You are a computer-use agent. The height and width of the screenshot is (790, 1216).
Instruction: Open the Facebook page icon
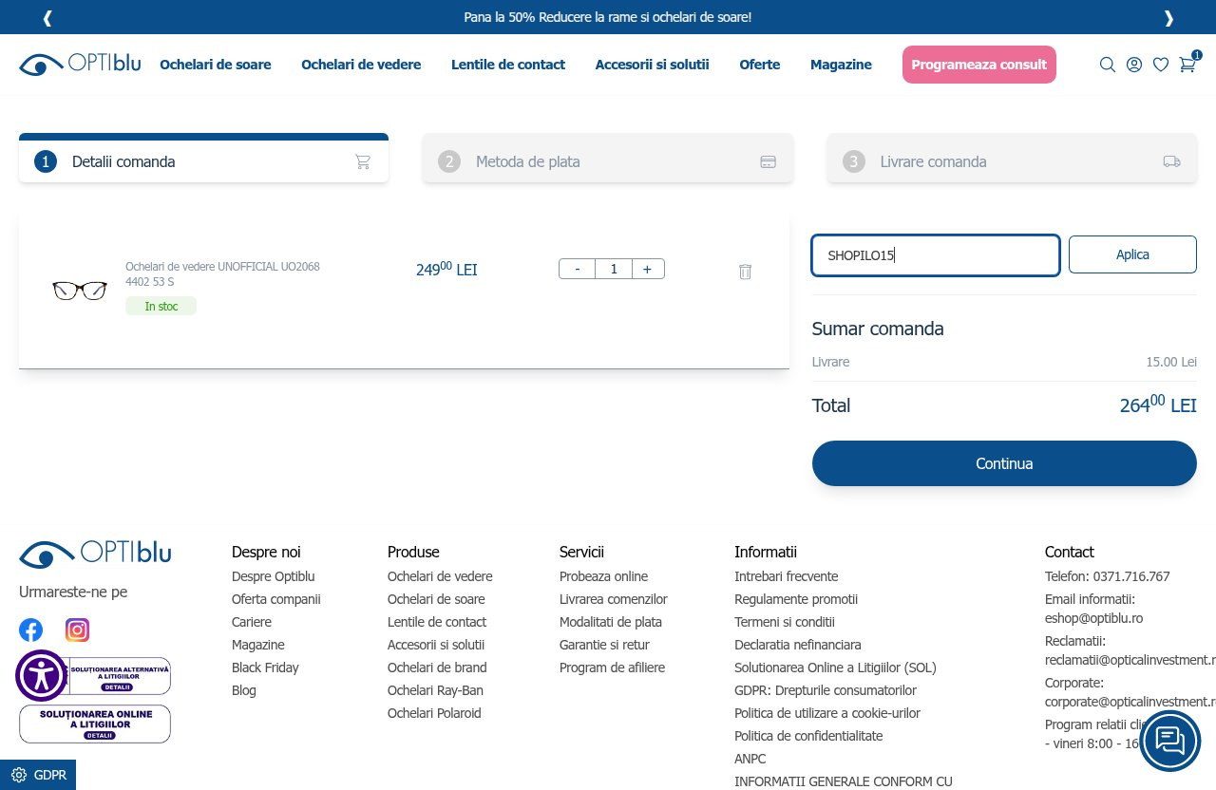tap(31, 630)
